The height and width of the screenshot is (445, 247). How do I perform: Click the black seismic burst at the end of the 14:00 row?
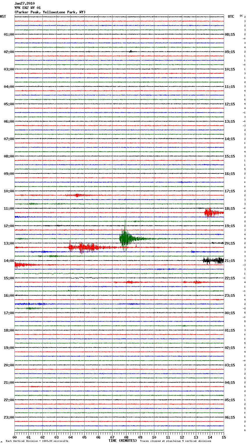[x=213, y=261]
